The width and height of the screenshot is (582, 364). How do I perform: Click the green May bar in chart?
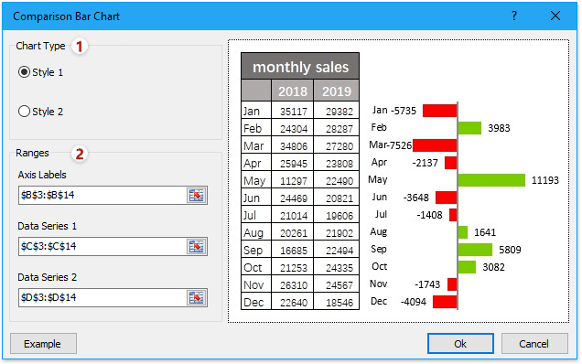pyautogui.click(x=491, y=180)
